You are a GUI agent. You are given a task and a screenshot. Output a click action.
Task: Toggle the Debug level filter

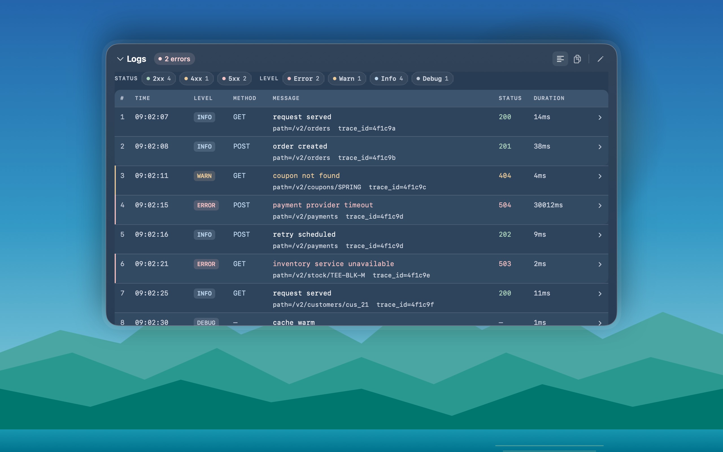pos(432,79)
